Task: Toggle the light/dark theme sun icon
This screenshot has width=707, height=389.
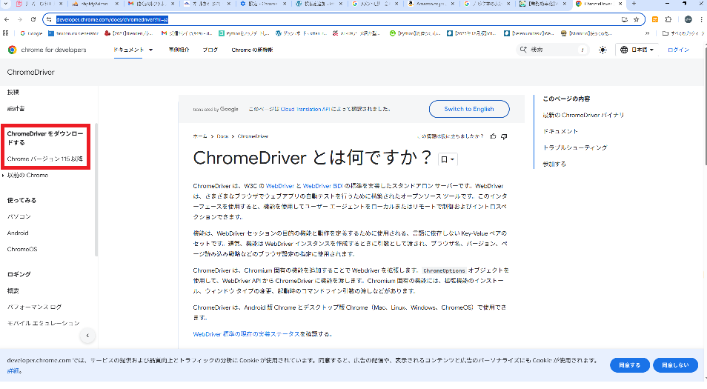Action: (603, 50)
